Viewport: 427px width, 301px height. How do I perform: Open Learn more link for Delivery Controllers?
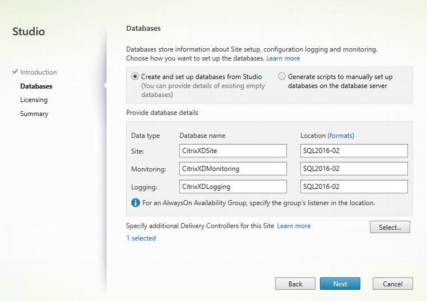[x=294, y=226]
